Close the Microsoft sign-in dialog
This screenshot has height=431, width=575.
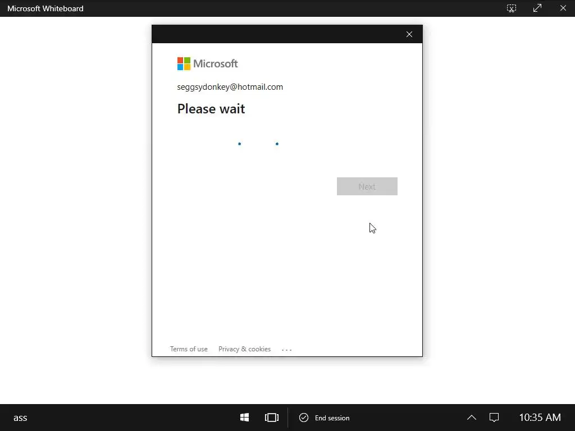409,34
